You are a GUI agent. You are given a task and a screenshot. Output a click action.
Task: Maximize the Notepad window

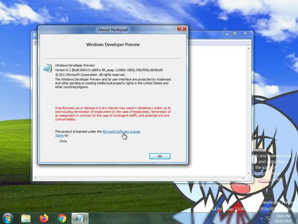pyautogui.click(x=235, y=34)
